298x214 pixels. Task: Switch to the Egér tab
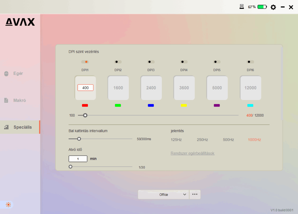pyautogui.click(x=18, y=74)
